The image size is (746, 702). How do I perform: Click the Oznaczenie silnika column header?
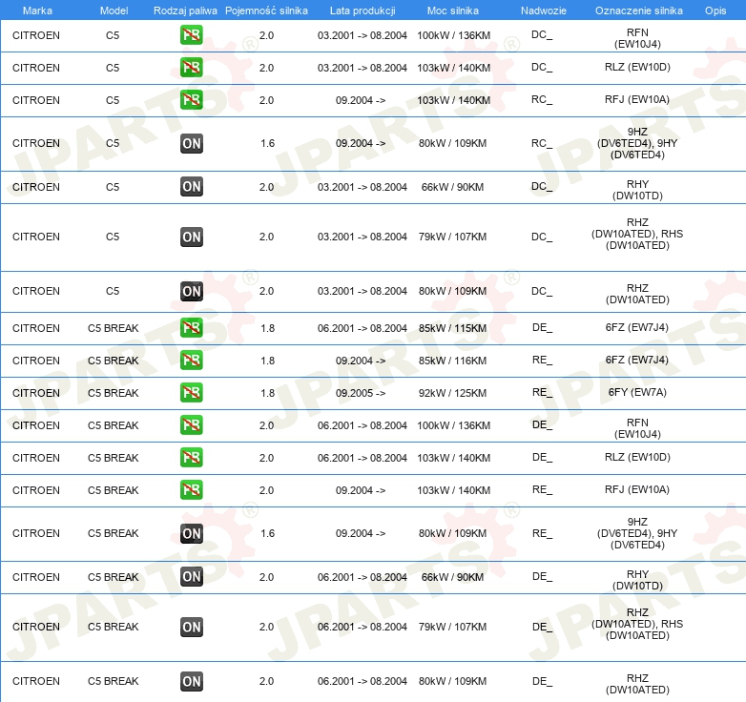pos(638,10)
